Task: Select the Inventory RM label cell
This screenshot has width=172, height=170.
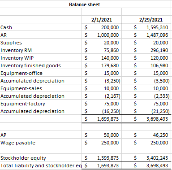Action: pos(16,50)
